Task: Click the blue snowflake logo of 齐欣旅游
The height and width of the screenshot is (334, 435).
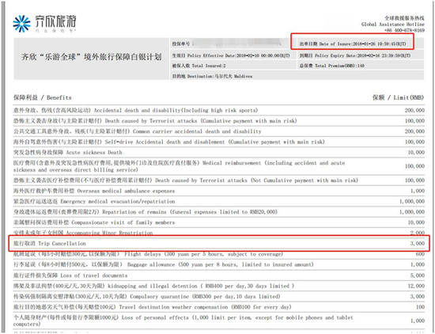Action: pos(21,23)
